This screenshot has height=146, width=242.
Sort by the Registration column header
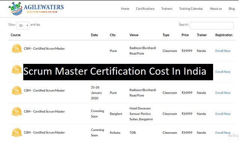[x=224, y=35]
